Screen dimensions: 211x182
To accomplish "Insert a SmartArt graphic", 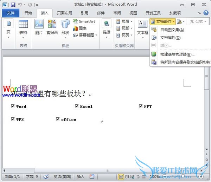I will [x=84, y=21].
